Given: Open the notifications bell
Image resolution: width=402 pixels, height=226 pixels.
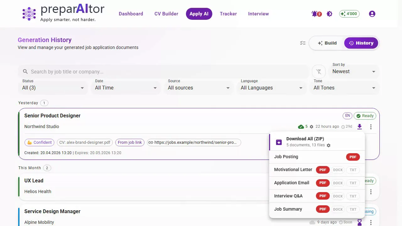Looking at the screenshot, I should [x=314, y=14].
